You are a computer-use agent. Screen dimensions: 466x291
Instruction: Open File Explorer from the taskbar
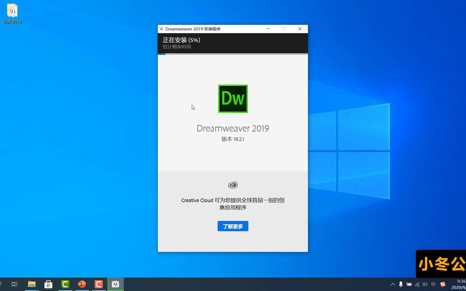(x=32, y=284)
